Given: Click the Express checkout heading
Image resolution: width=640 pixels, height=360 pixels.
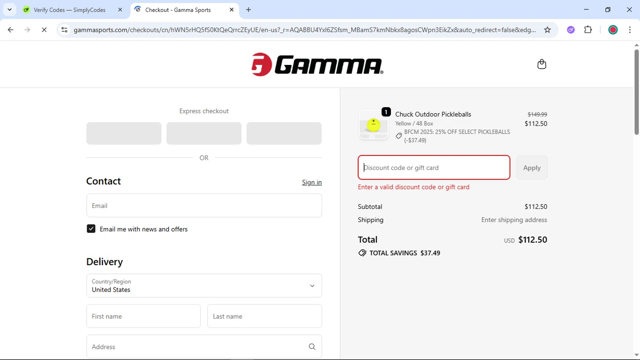Looking at the screenshot, I should pyautogui.click(x=204, y=111).
